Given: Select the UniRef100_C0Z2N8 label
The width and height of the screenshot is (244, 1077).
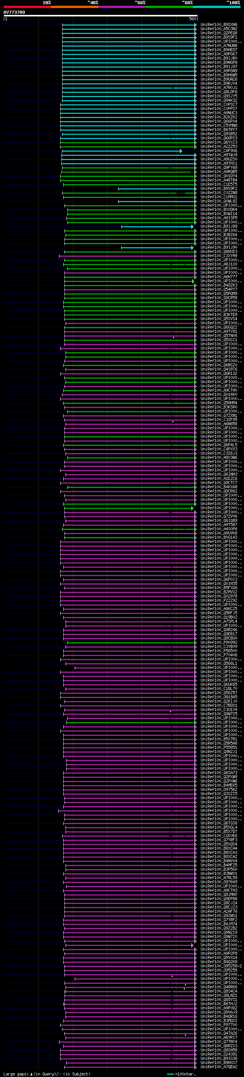Looking at the screenshot, I should point(219,193).
